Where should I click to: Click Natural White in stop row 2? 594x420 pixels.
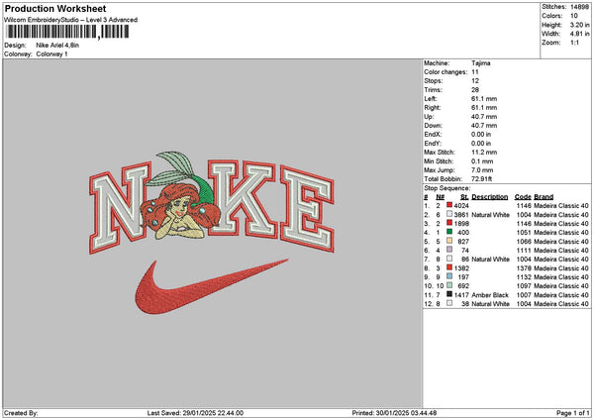491,215
